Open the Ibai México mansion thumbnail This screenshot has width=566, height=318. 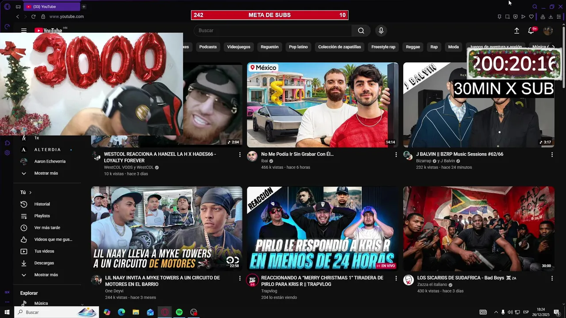coord(322,105)
